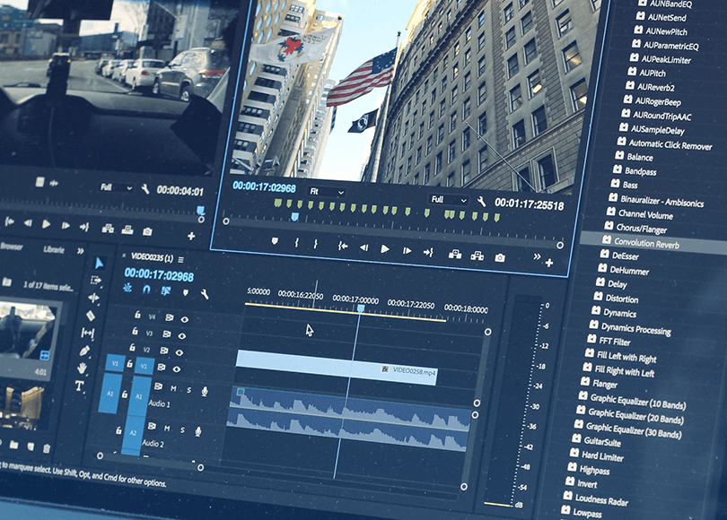Select the Channel Volume effect
Screen dimensions: 727x520
coord(645,214)
